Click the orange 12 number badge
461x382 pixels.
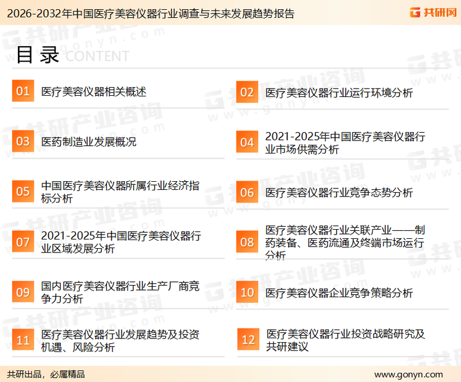pyautogui.click(x=248, y=340)
